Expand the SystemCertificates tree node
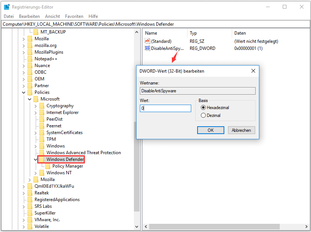311x232 pixels. (x=35, y=133)
